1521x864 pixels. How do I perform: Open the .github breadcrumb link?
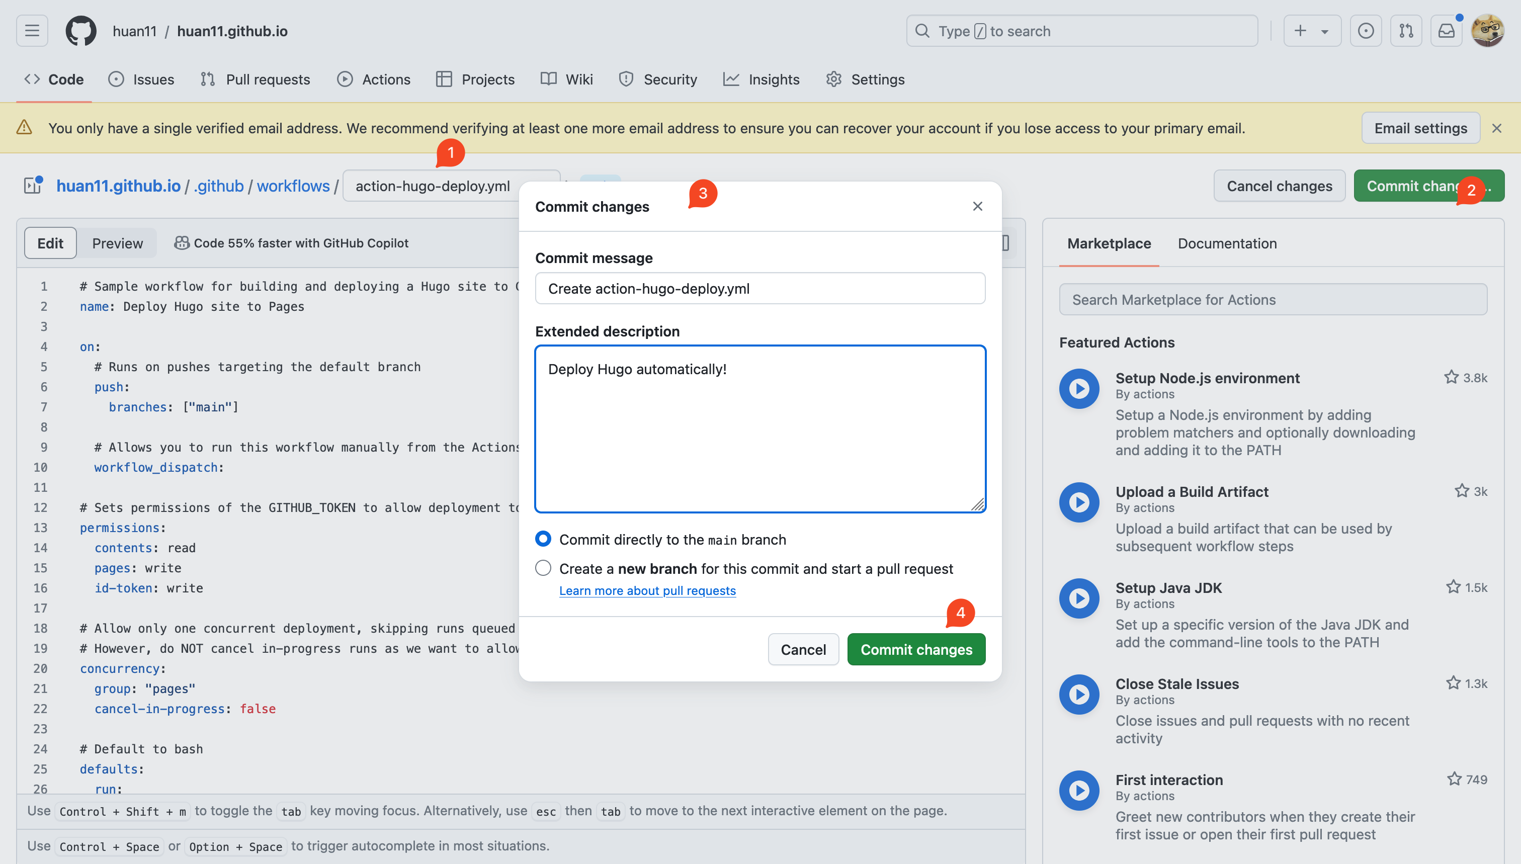[x=219, y=186]
